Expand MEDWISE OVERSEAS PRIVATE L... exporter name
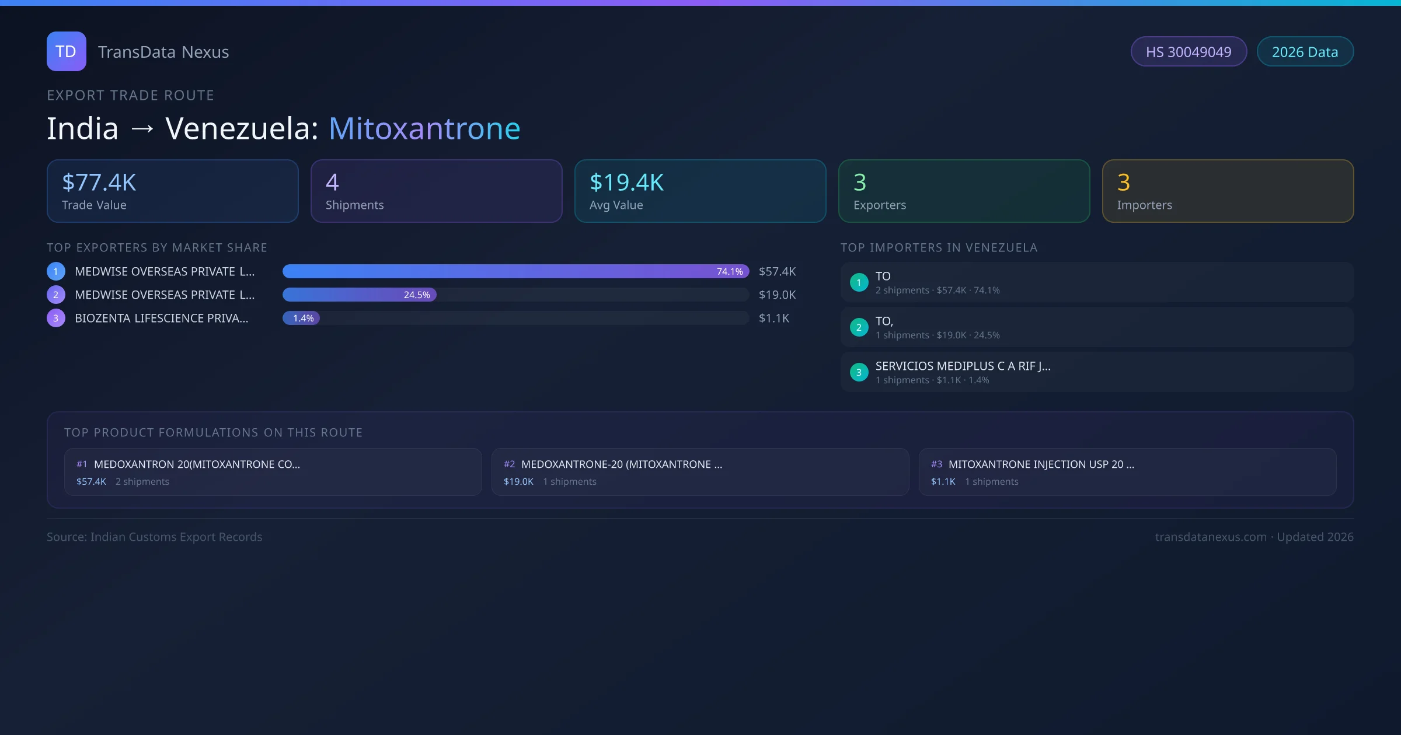1401x735 pixels. [x=163, y=271]
